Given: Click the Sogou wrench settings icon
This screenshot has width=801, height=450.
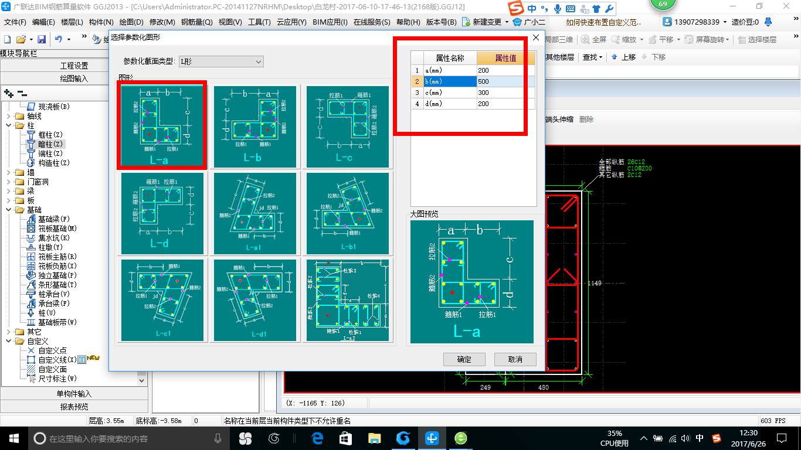Looking at the screenshot, I should [x=609, y=9].
